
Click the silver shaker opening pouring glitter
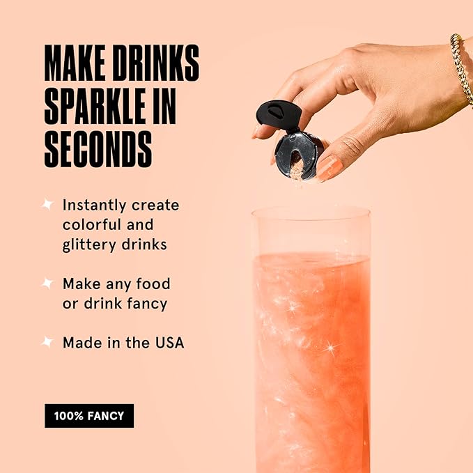[x=297, y=156]
